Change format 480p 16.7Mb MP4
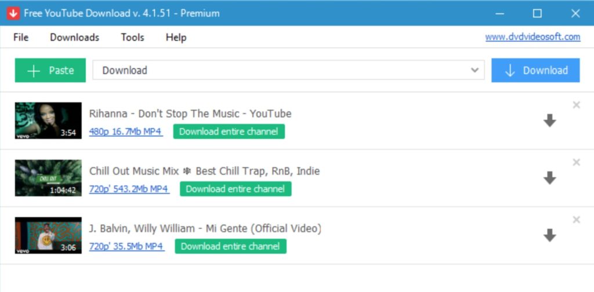Screen dimensions: 594x292 [126, 132]
